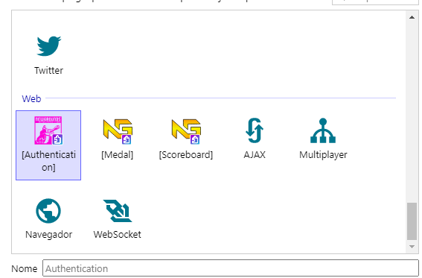
Task: Click the "Twitter" text label
Action: 48,71
